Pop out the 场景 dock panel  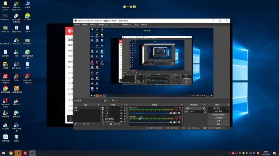pos(99,105)
